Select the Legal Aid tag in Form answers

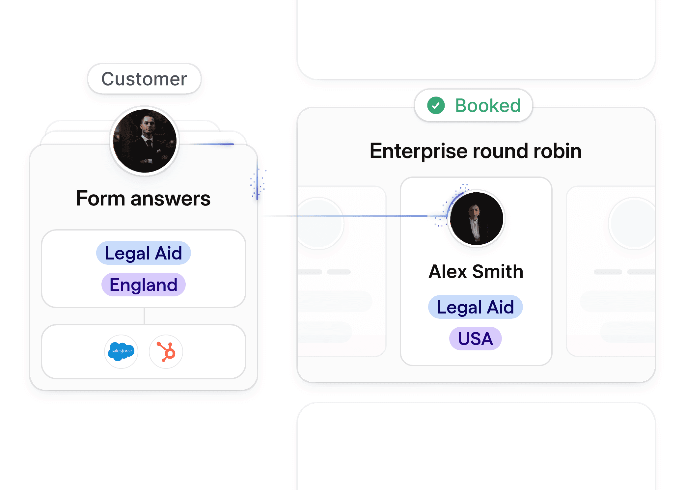pyautogui.click(x=143, y=253)
